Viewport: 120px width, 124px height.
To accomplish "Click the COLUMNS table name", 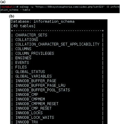I will (x=23, y=49).
